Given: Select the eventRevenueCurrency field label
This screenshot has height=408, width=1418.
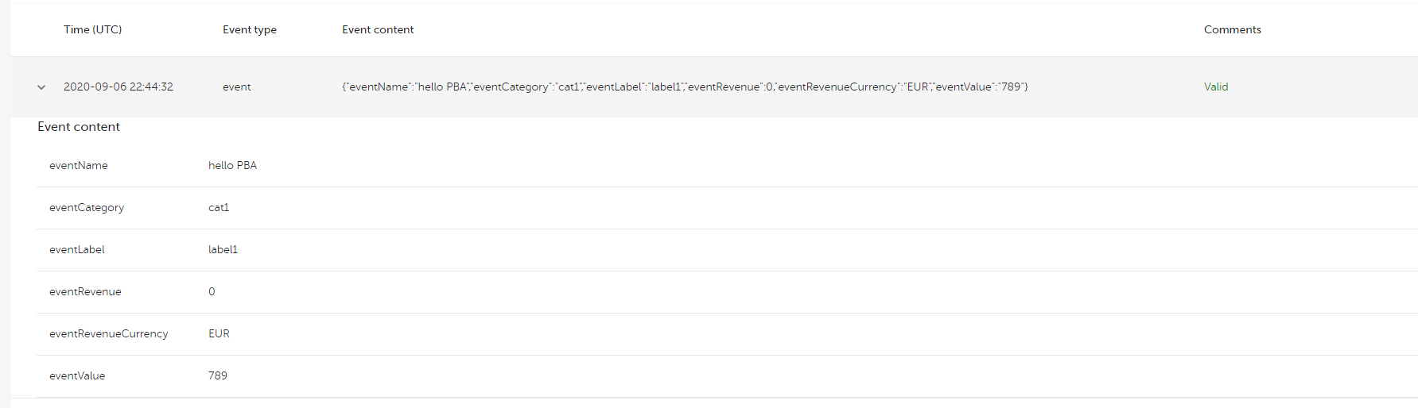Looking at the screenshot, I should [x=108, y=333].
